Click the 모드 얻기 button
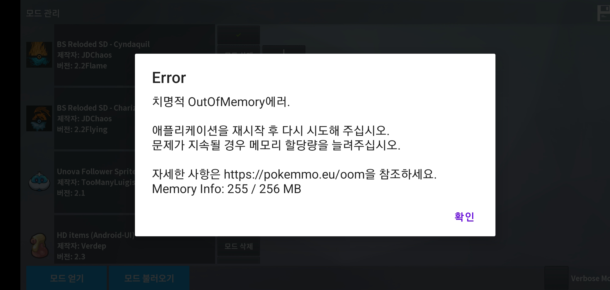 (x=67, y=278)
